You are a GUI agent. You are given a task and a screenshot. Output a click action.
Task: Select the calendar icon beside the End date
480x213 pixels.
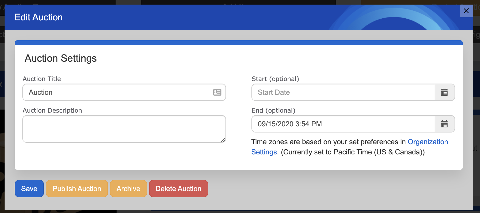pos(444,124)
